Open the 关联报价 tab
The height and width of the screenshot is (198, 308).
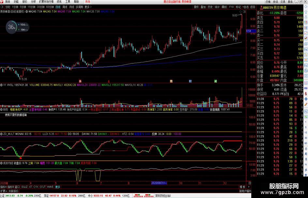click(14, 191)
